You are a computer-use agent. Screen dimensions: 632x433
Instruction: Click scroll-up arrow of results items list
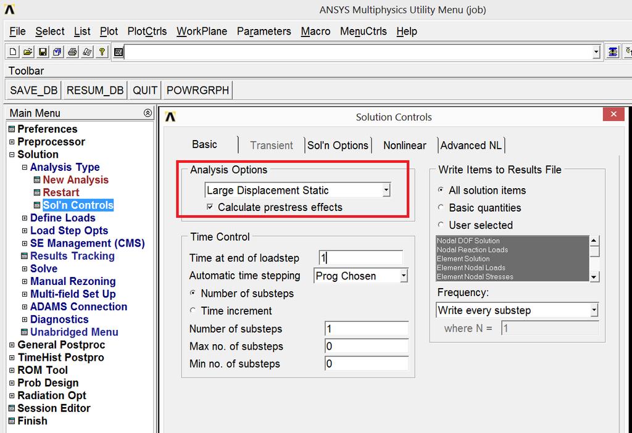click(594, 241)
